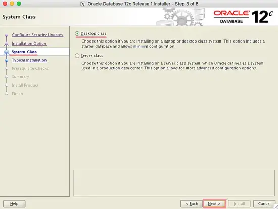This screenshot has height=209, width=278.
Task: Click the Server class description text
Action: [172, 66]
